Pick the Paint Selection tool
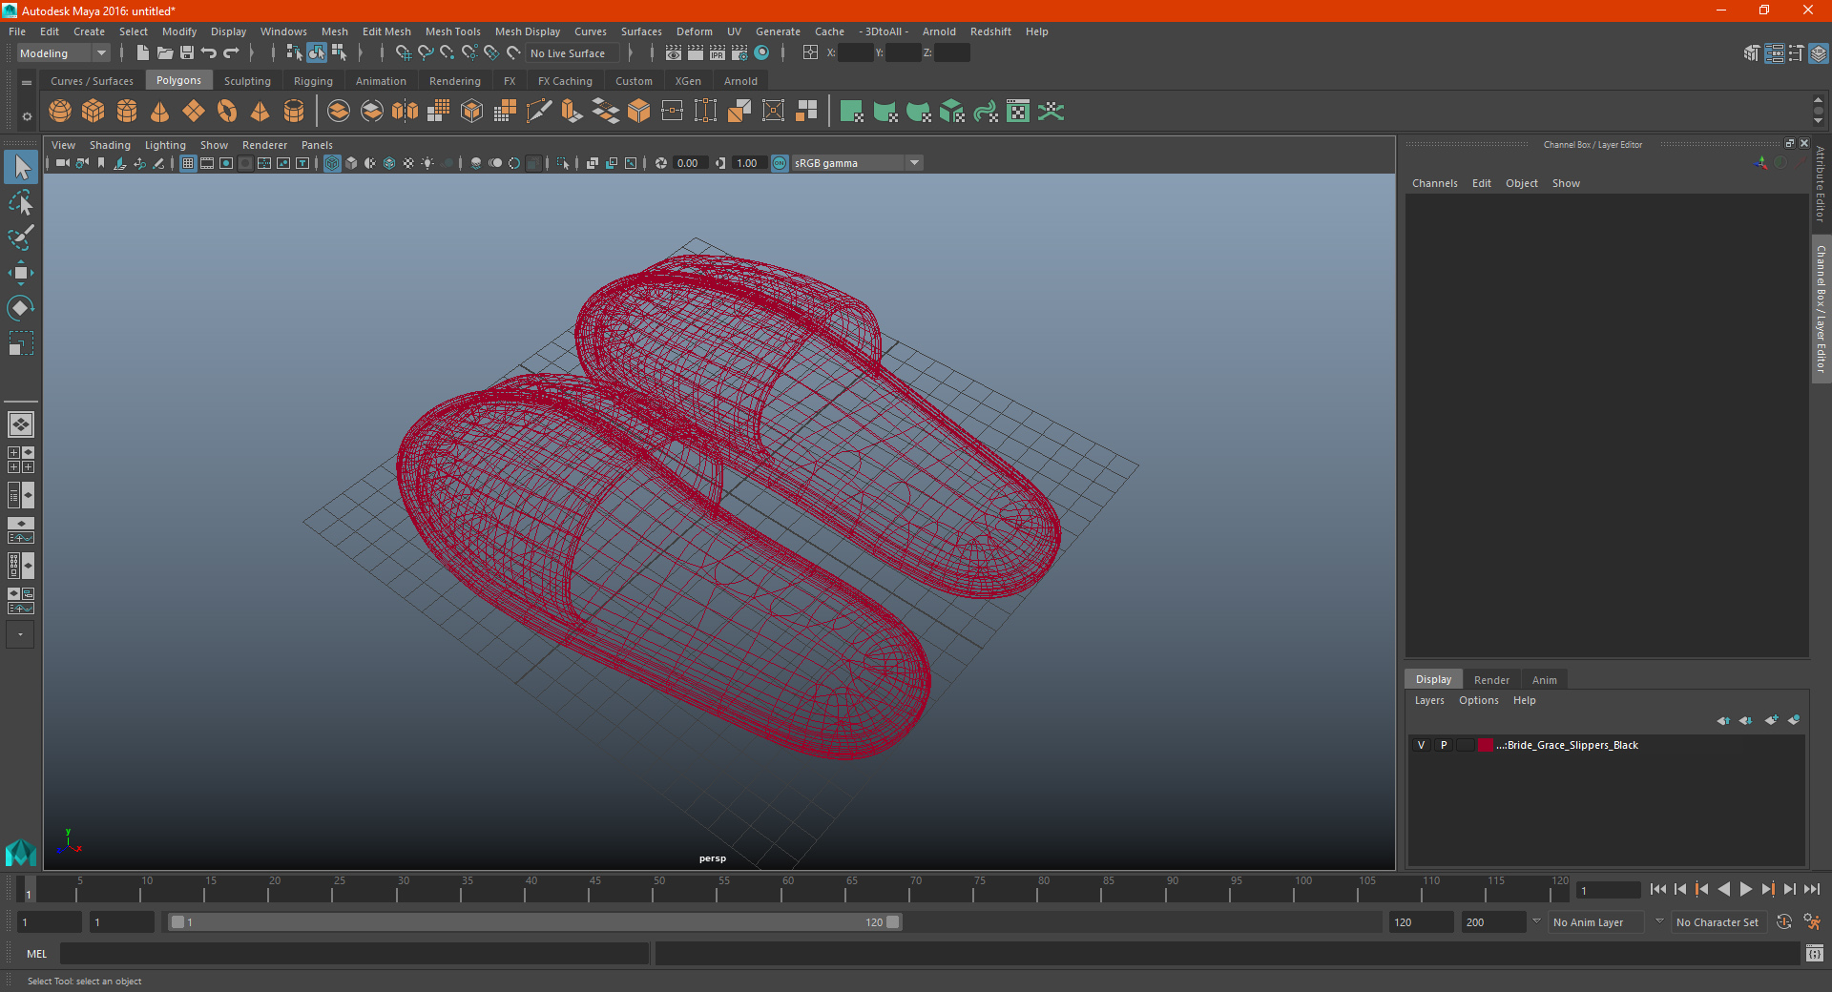The width and height of the screenshot is (1832, 992). click(21, 238)
